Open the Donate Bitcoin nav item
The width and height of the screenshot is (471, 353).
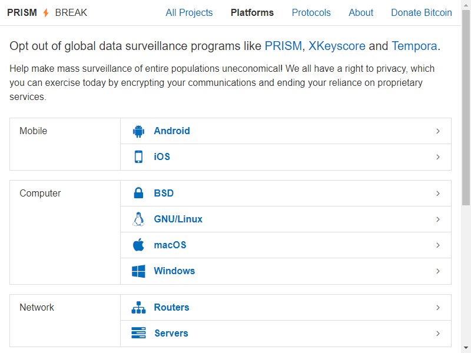tap(422, 12)
